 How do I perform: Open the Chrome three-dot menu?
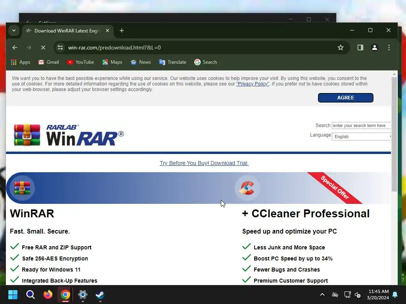[389, 47]
